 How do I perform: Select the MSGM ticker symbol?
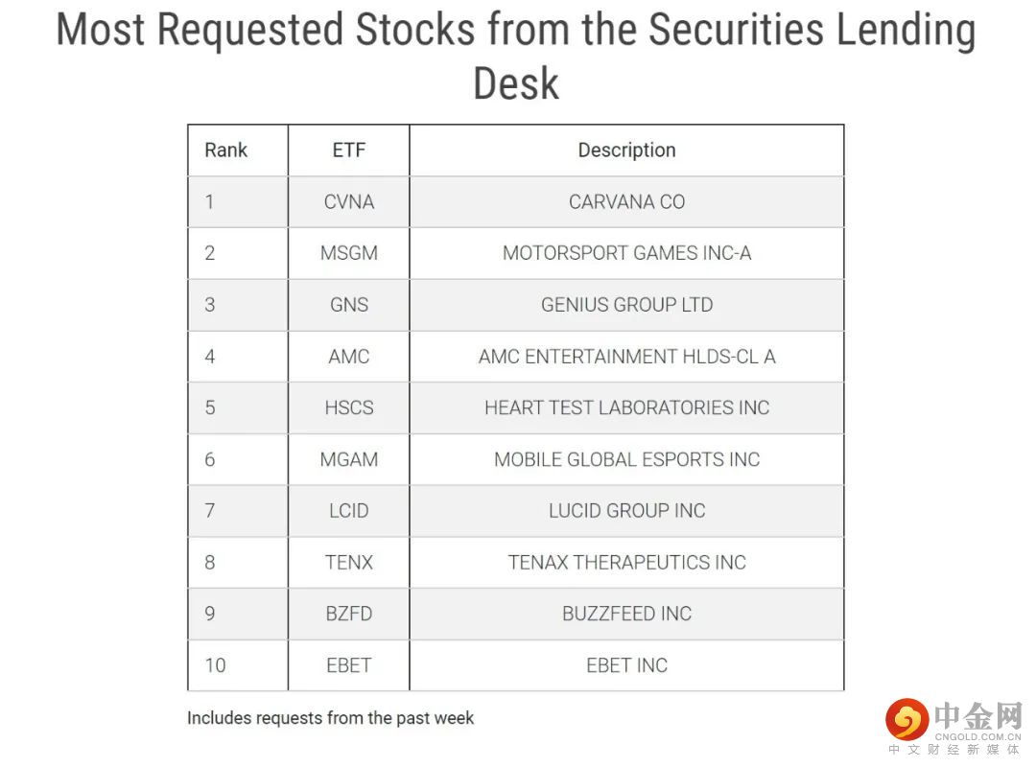click(348, 254)
